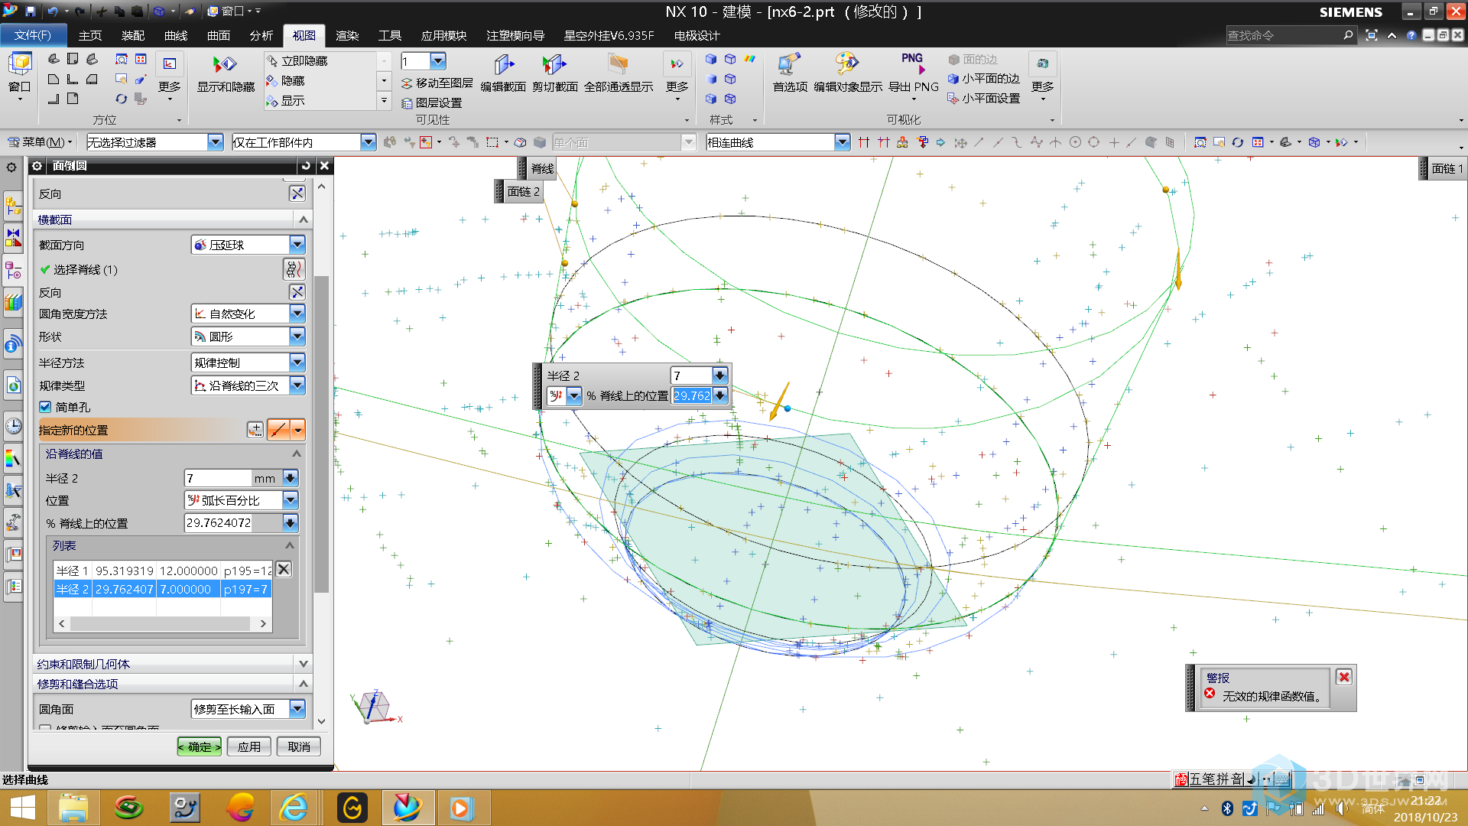Open NX search command magnifier icon
The width and height of the screenshot is (1468, 826).
1348,35
